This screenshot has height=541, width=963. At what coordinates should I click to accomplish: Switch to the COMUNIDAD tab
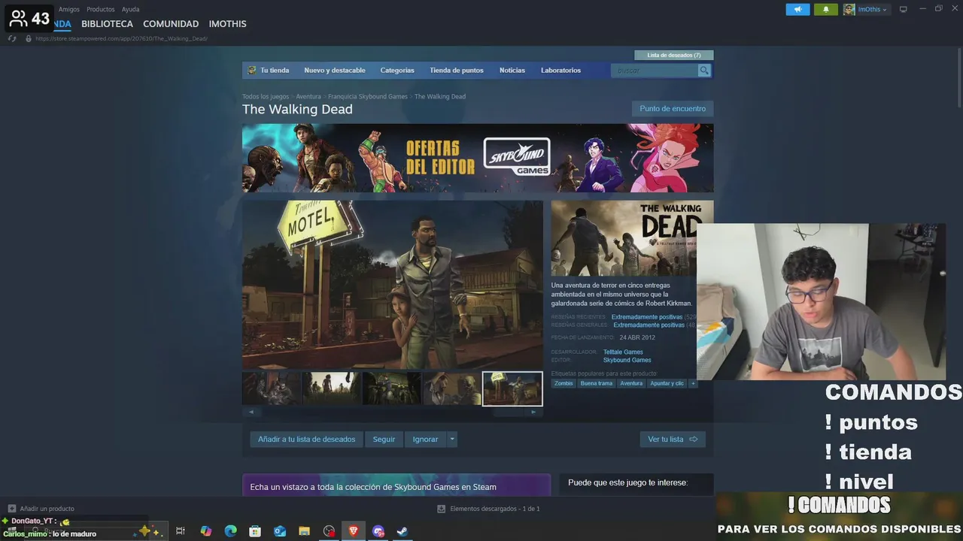[x=171, y=24]
